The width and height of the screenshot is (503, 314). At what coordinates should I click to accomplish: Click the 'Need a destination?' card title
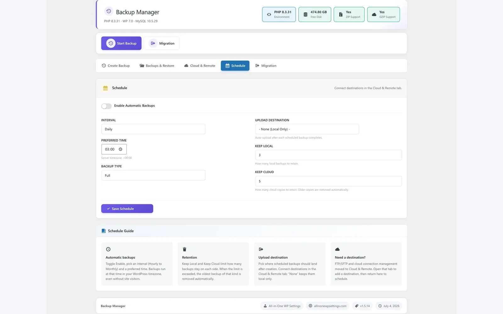(350, 257)
